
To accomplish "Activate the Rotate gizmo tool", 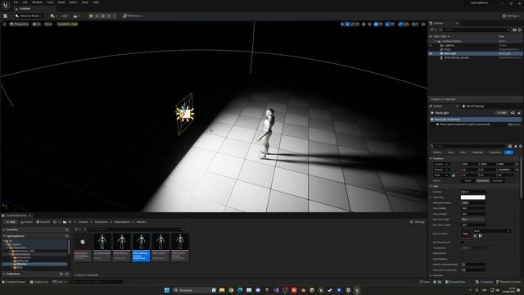I will tap(353, 24).
